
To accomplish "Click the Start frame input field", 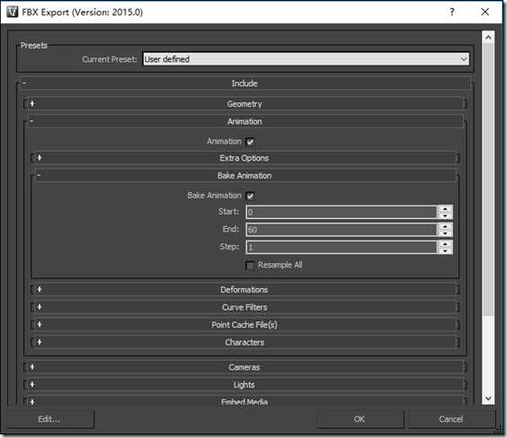I will click(342, 212).
